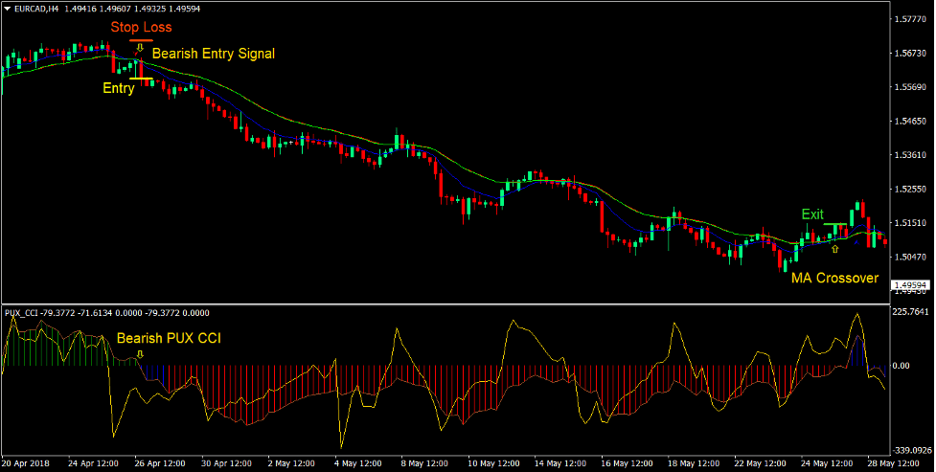This screenshot has height=472, width=936.
Task: Click the 24 Apr 12:00 time label
Action: click(x=93, y=463)
